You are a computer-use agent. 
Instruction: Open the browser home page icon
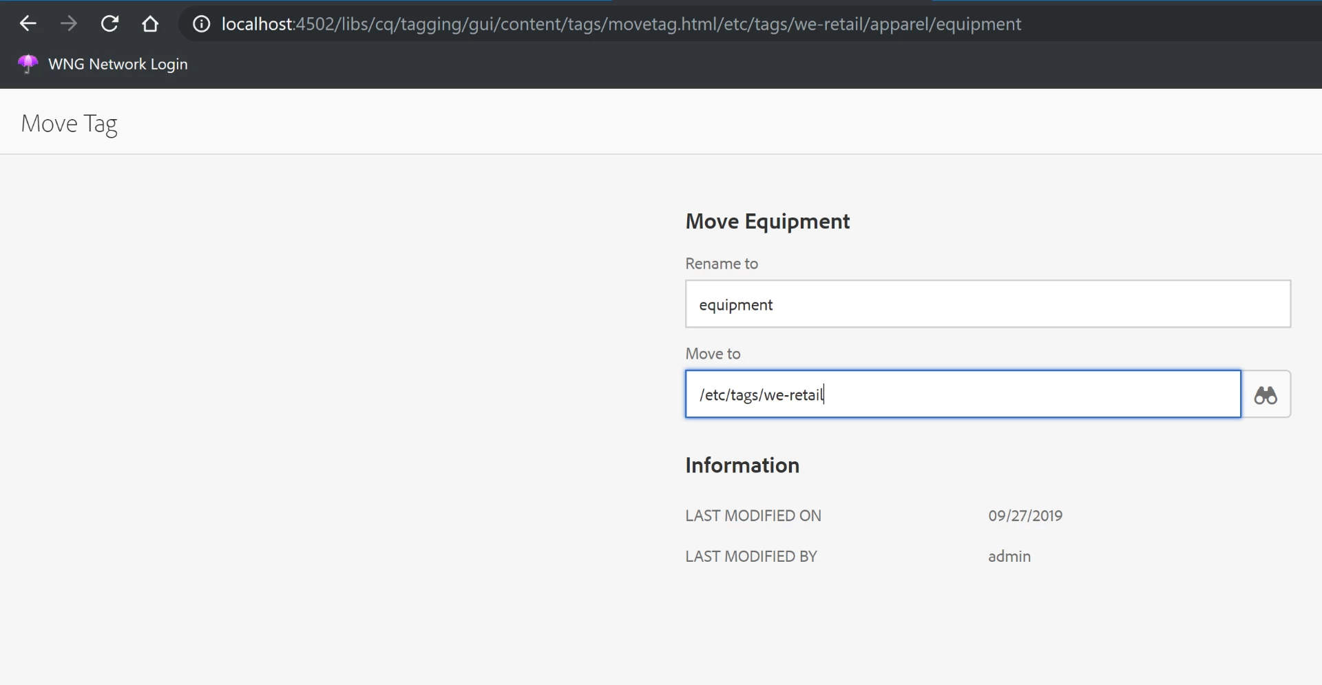pos(150,24)
